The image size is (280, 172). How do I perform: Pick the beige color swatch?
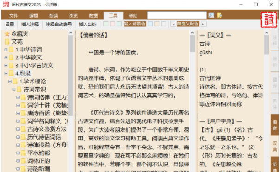pyautogui.click(x=157, y=24)
